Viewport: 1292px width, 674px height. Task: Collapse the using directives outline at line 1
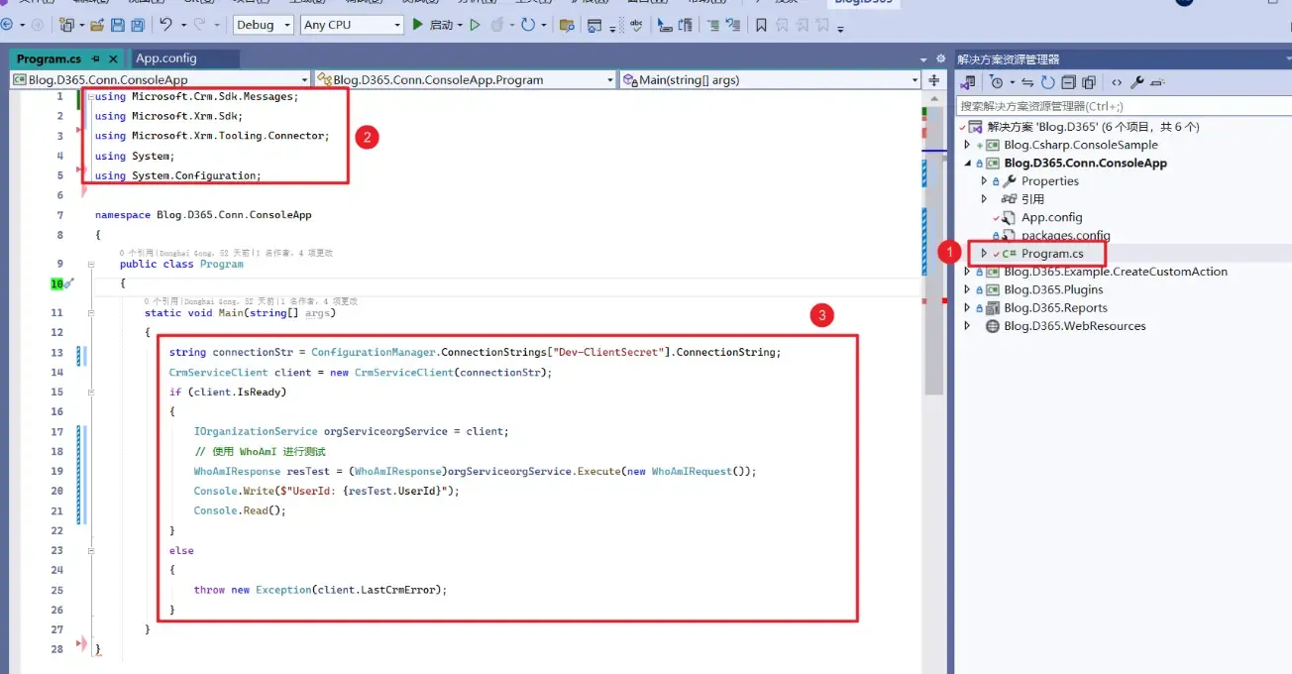(89, 96)
